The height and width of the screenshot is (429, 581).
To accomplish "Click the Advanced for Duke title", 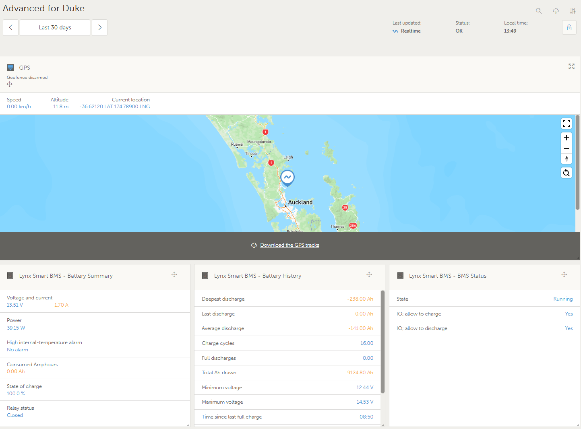I will coord(43,8).
